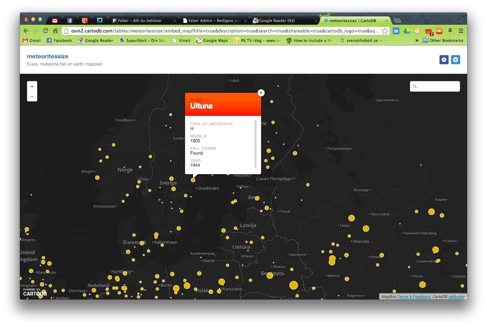487x327 pixels.
Task: Go back to the previous page
Action: coord(26,31)
